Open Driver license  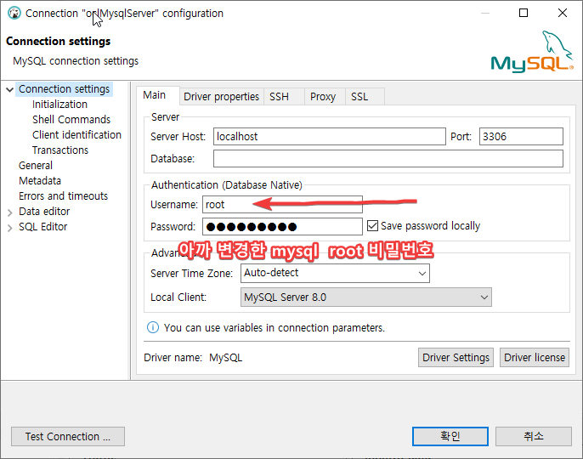(535, 358)
